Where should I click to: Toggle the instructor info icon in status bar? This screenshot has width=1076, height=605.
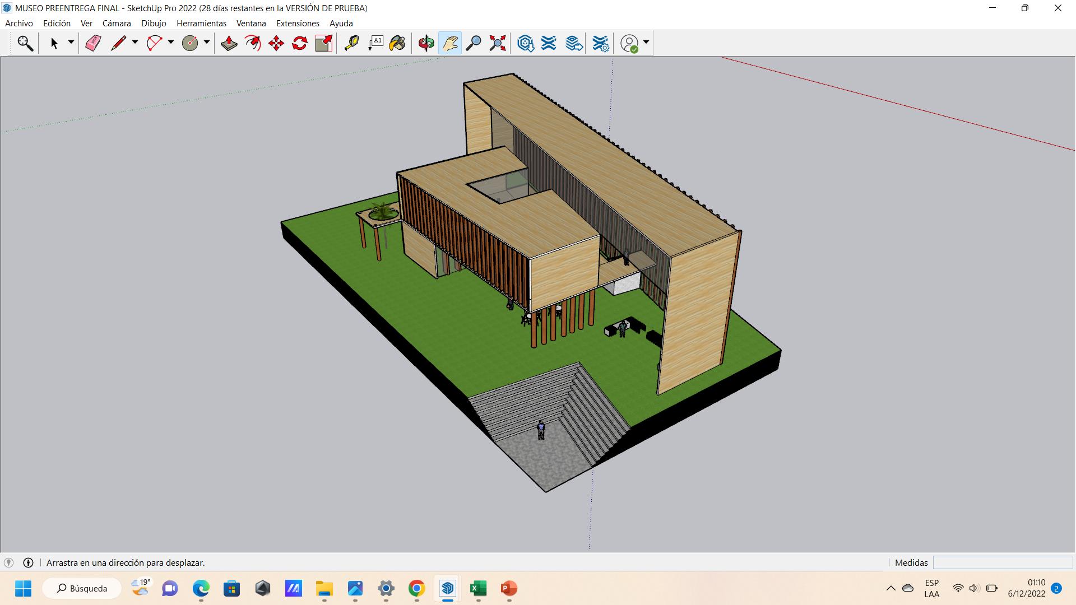[28, 562]
